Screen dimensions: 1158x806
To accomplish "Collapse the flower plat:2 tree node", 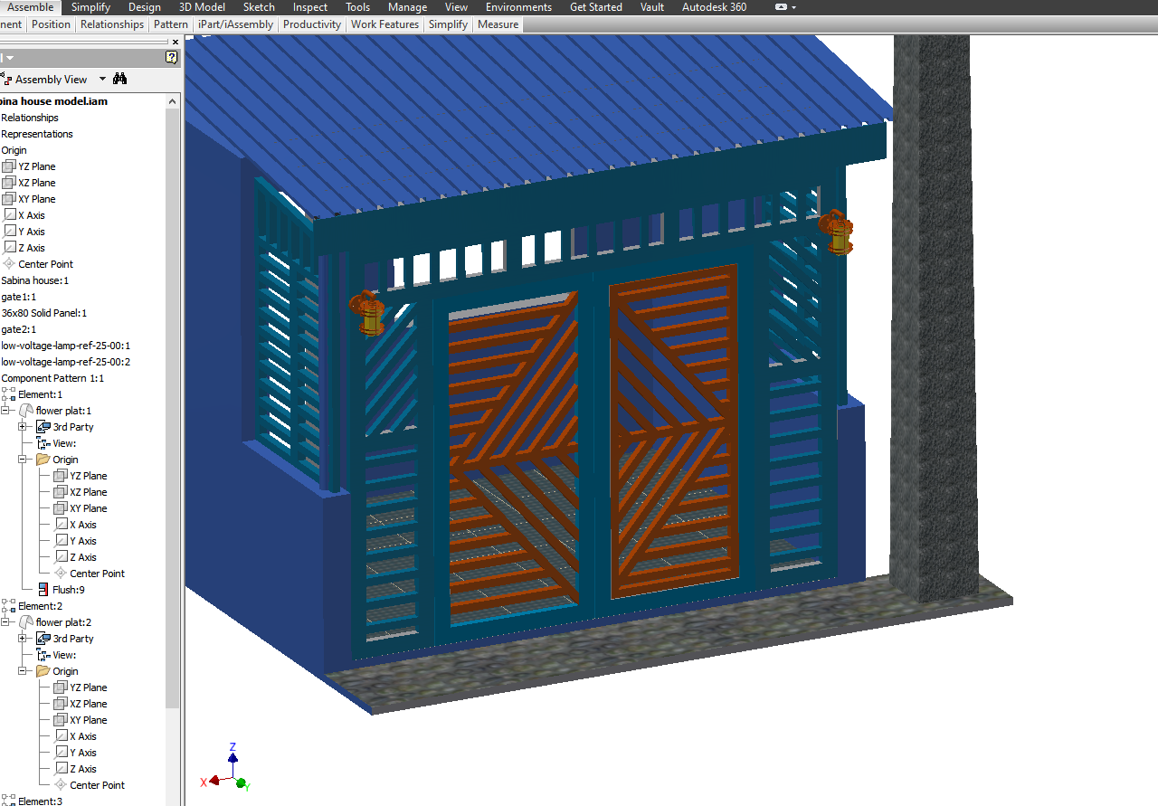I will coord(6,622).
